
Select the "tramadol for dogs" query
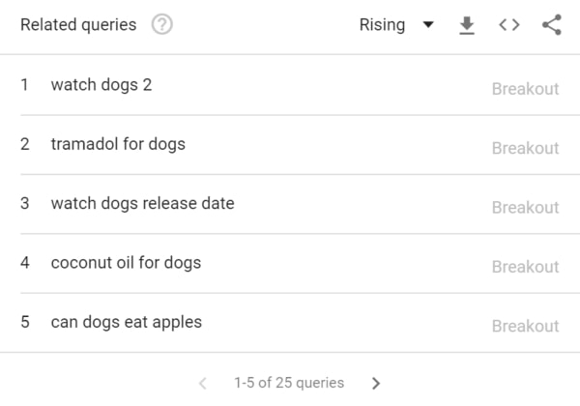coord(118,144)
